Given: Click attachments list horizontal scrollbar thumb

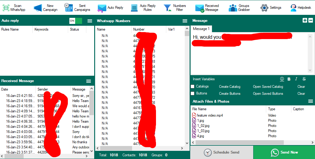Looking at the screenshot, I should (240, 143).
